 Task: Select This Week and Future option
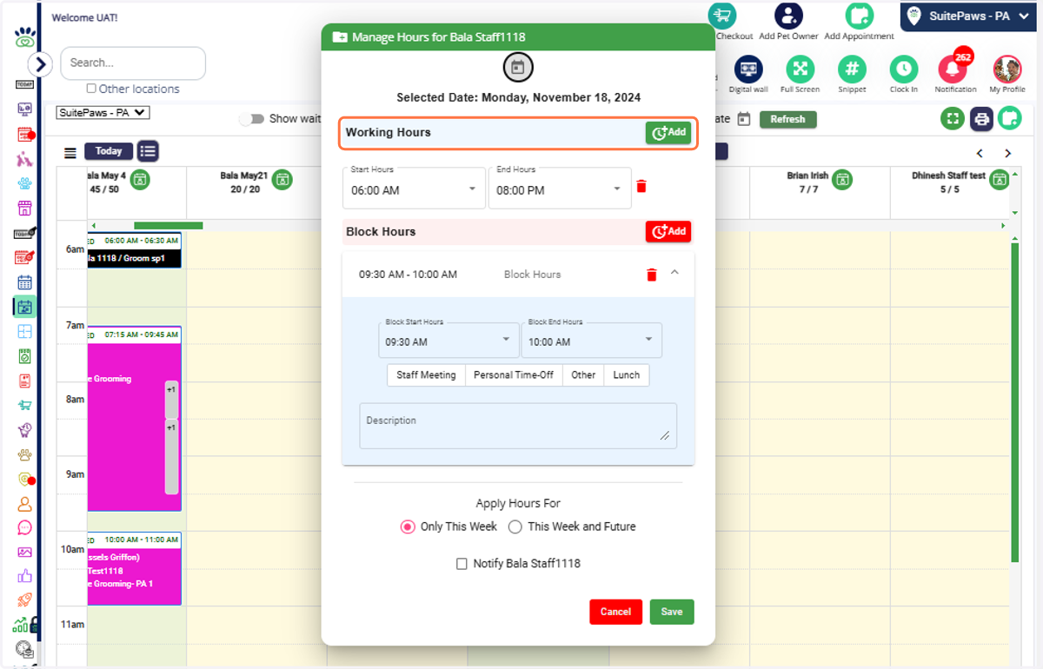point(515,527)
